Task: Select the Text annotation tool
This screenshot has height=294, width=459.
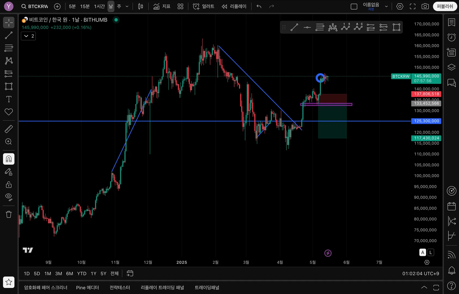Action: pyautogui.click(x=9, y=99)
